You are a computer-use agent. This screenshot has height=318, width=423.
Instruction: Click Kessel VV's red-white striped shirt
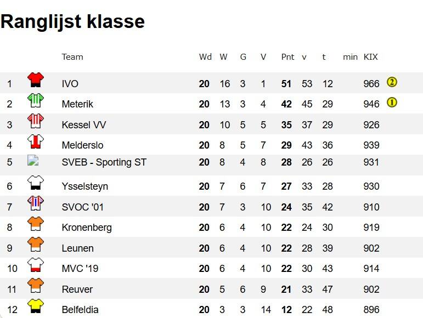[x=36, y=121]
